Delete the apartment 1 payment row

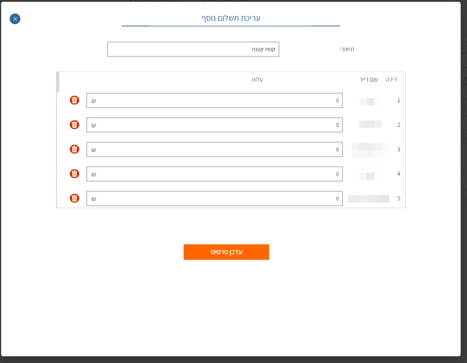(x=74, y=100)
